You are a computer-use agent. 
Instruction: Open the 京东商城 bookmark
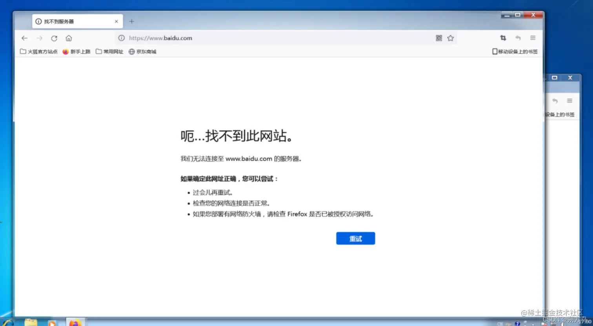143,52
